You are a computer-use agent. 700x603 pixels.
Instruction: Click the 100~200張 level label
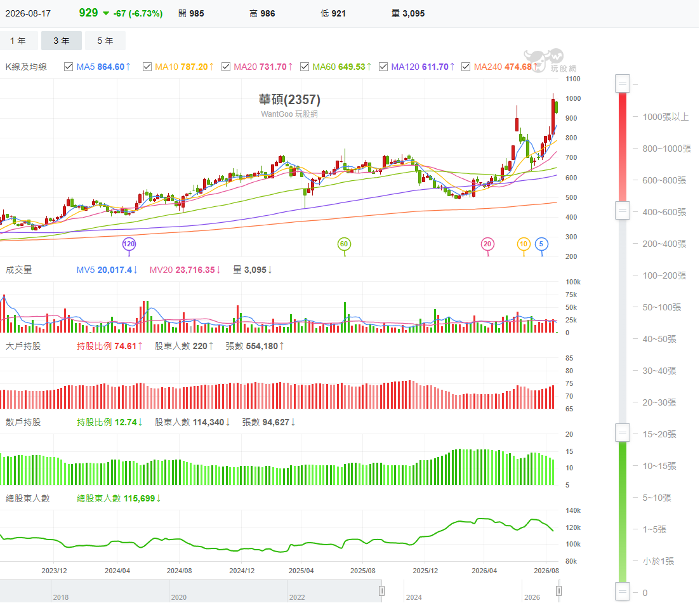(x=664, y=275)
